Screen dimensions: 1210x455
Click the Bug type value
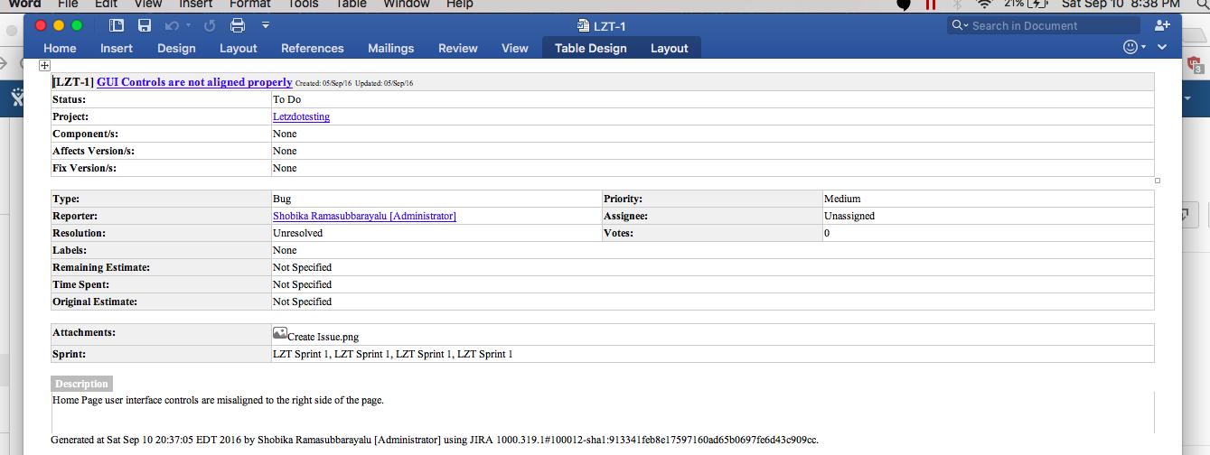point(282,199)
